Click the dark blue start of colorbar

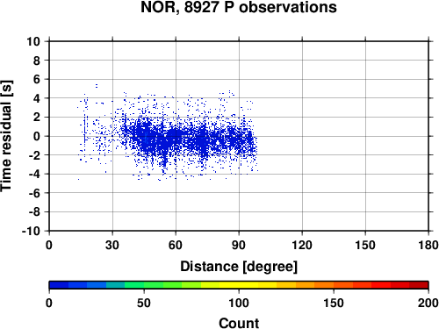click(59, 284)
